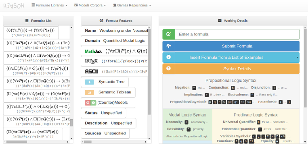Image resolution: width=308 pixels, height=147 pixels.
Task: Click the Conjunction & key symbol
Action: [233, 88]
